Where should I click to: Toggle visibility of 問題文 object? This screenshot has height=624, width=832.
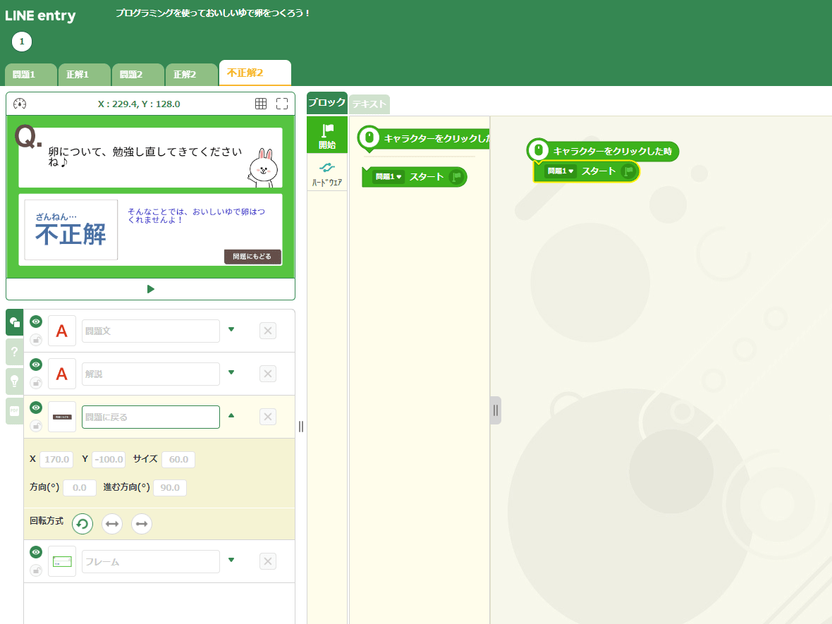click(x=35, y=322)
